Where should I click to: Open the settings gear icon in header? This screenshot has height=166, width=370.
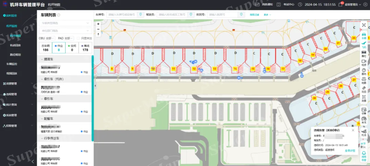[x=365, y=4]
